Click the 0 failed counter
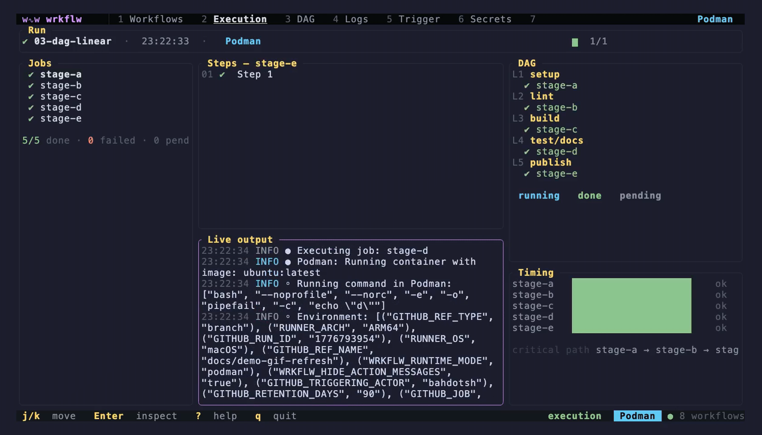This screenshot has width=762, height=435. [112, 140]
